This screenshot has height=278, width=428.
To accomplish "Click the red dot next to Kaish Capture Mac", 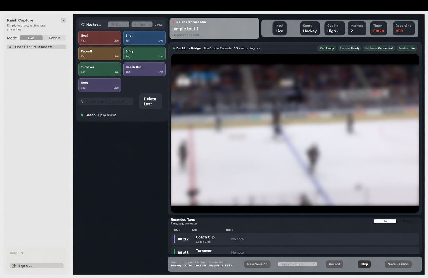I will 173,22.
